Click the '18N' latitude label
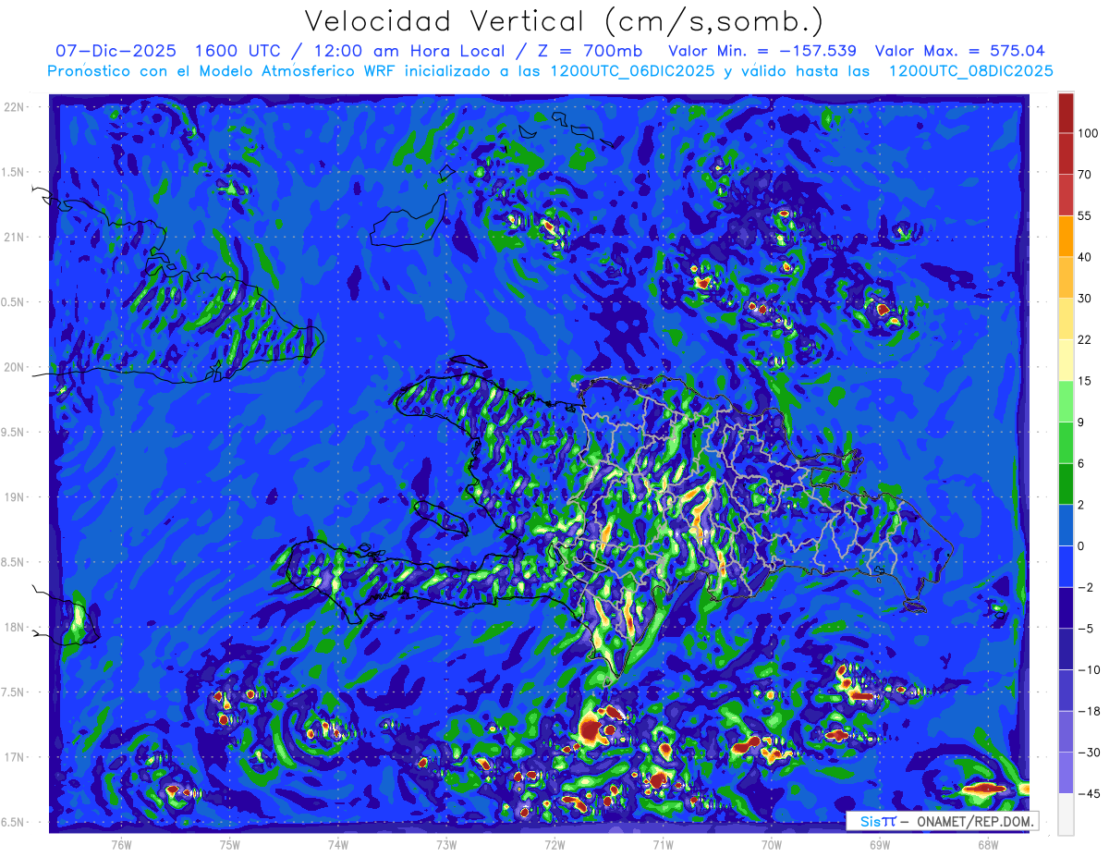Viewport: 1109px width, 857px height. 14,628
